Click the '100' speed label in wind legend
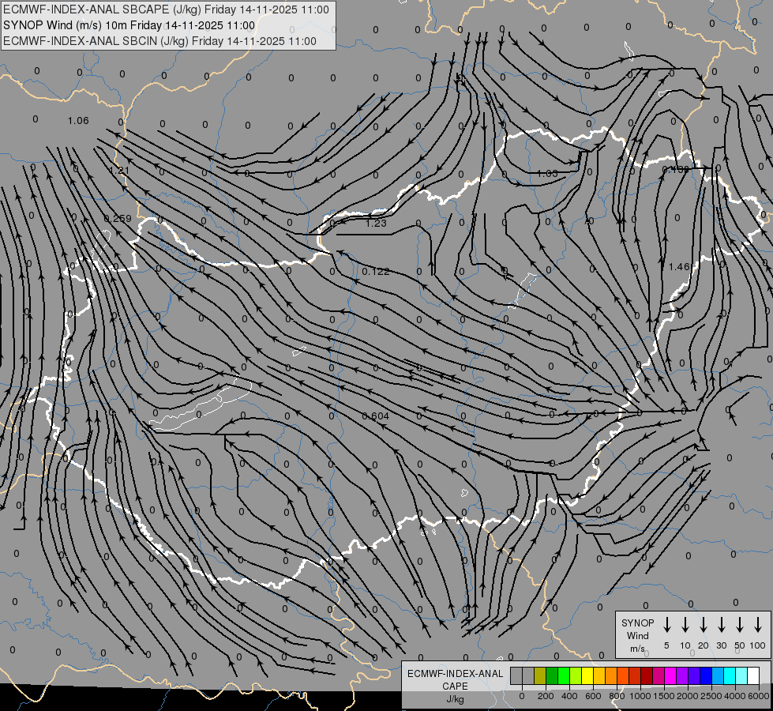The height and width of the screenshot is (711, 773). (x=758, y=645)
